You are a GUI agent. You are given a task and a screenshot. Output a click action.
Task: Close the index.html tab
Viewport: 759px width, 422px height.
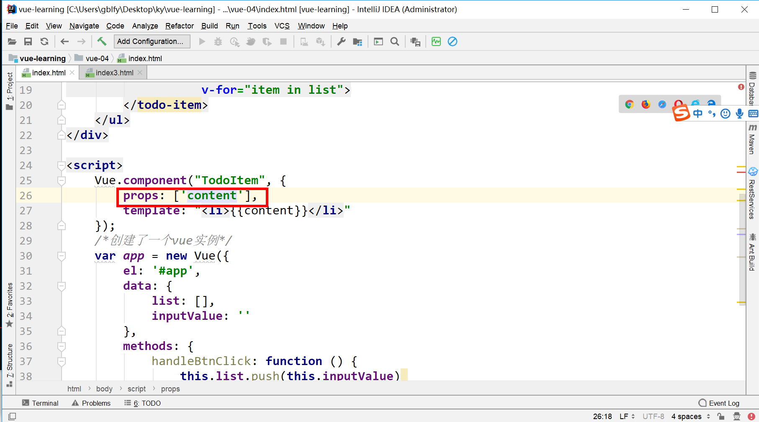pos(72,72)
